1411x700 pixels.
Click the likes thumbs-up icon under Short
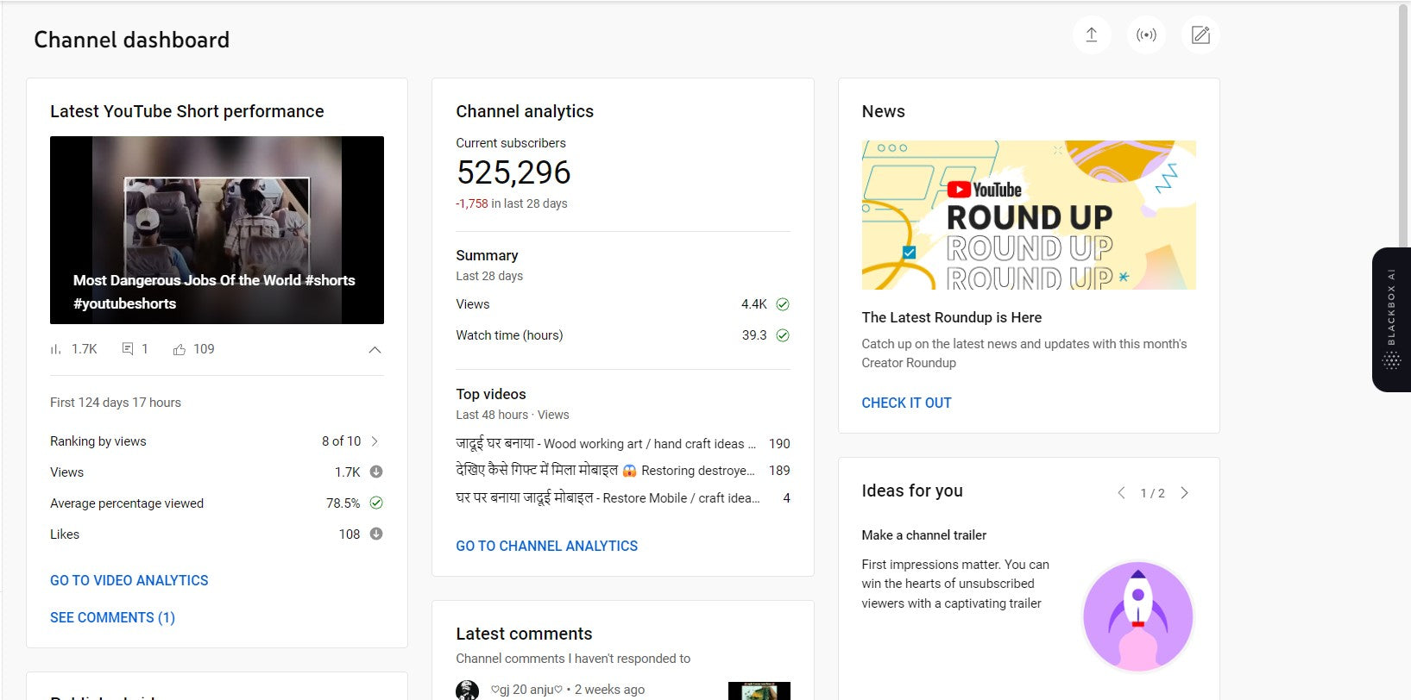[180, 349]
